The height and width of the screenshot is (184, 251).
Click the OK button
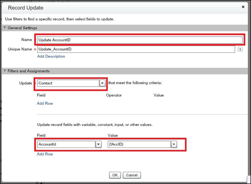(x=115, y=175)
